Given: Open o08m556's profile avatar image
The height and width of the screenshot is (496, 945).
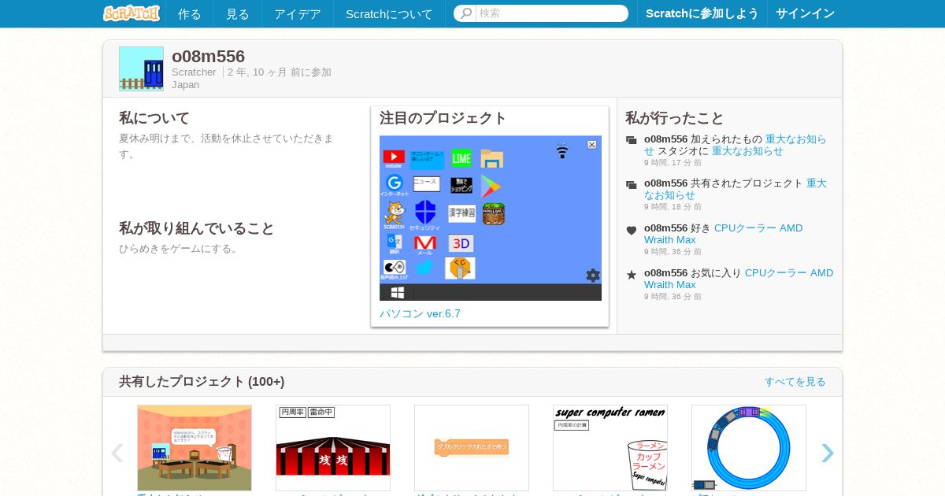Looking at the screenshot, I should (x=141, y=68).
